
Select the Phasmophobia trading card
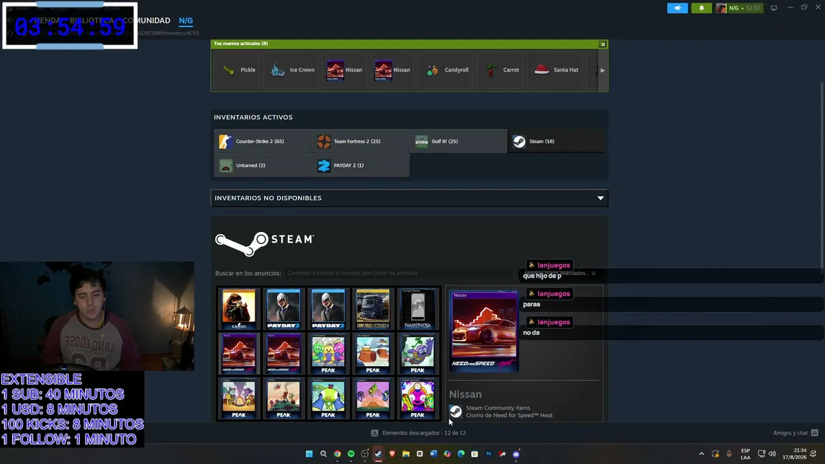tap(418, 309)
